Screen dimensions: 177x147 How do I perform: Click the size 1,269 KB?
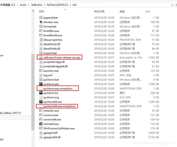point(154,84)
